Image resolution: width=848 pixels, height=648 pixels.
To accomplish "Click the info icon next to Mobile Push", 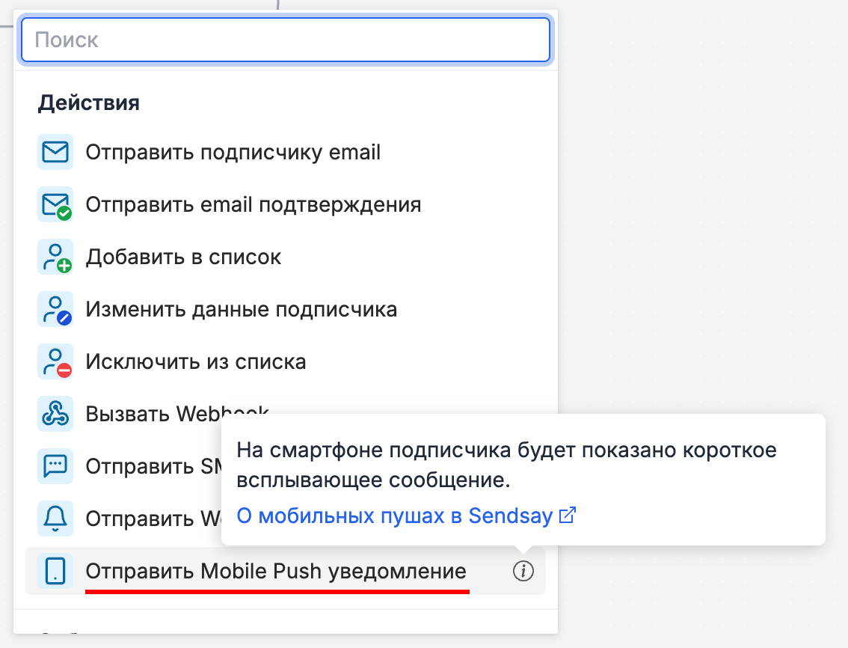I will point(523,571).
